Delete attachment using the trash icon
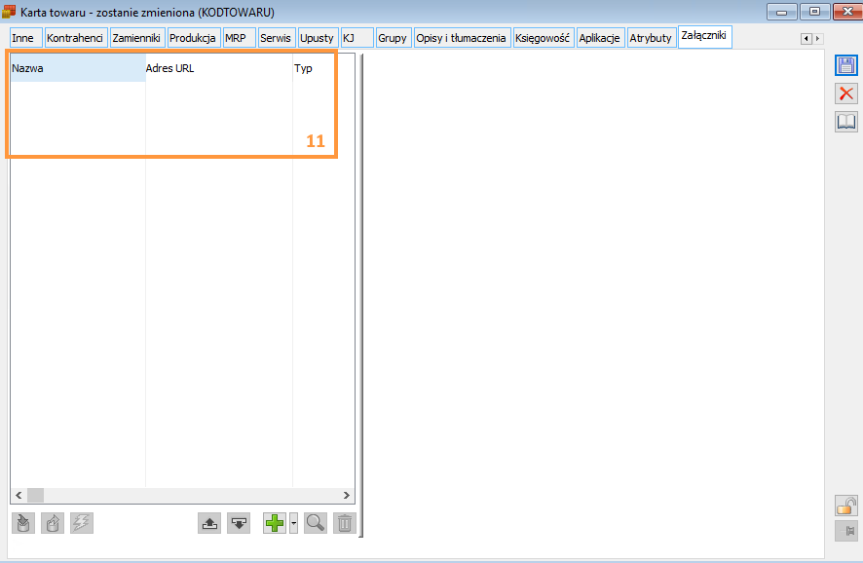 pyautogui.click(x=344, y=523)
